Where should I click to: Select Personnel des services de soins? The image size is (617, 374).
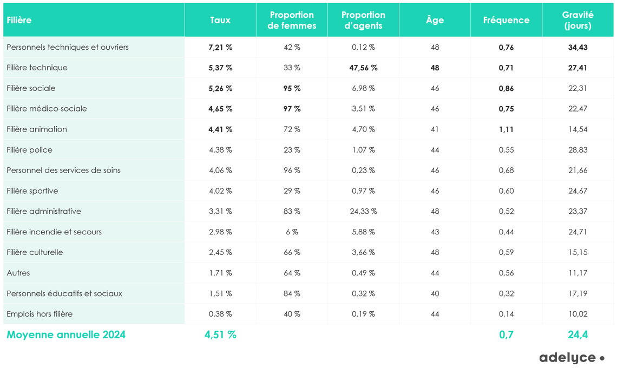coord(63,170)
